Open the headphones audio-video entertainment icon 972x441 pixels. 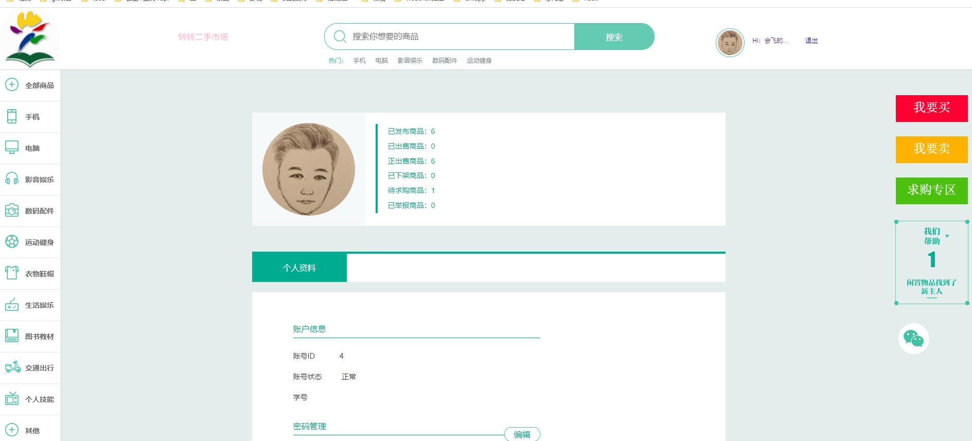point(12,179)
